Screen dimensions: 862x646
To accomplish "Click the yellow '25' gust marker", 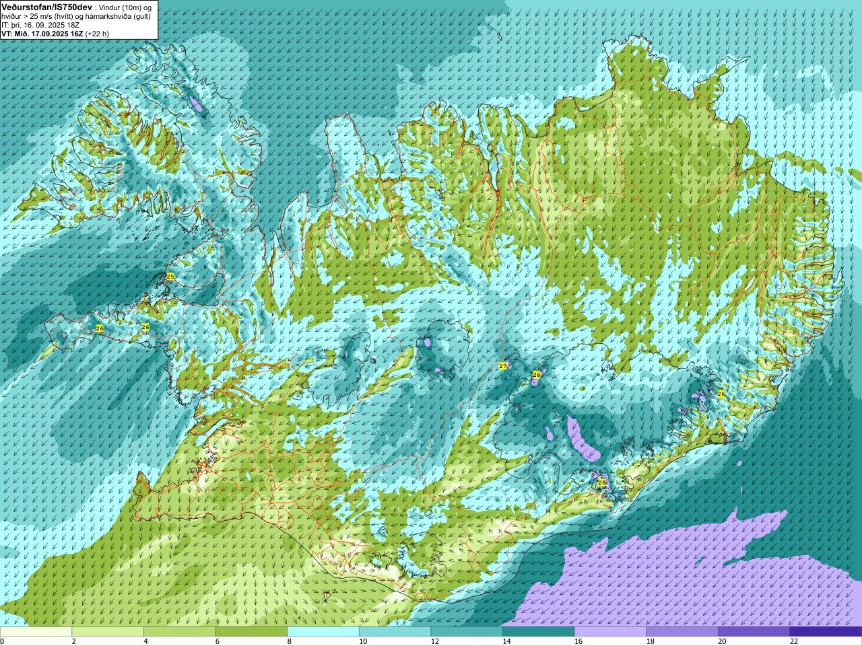I will coord(170,277).
